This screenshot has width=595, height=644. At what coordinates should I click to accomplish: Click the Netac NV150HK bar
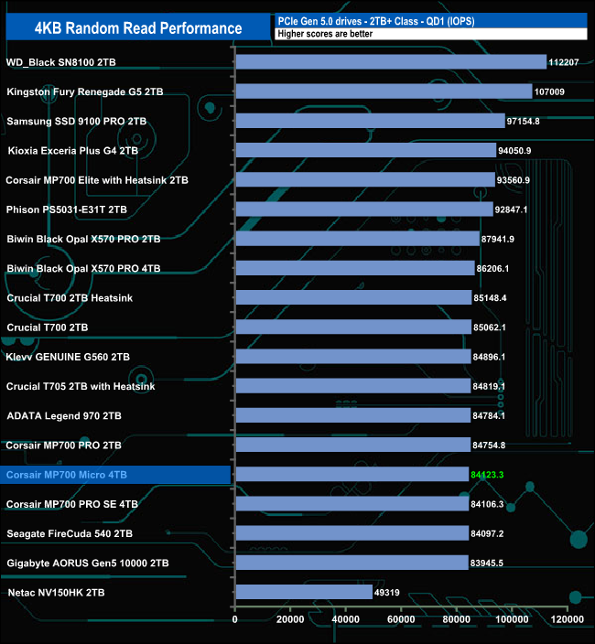click(304, 592)
